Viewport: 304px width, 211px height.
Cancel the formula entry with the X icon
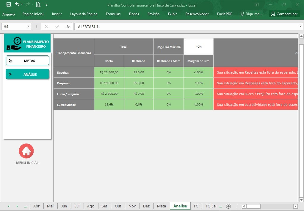click(46, 27)
